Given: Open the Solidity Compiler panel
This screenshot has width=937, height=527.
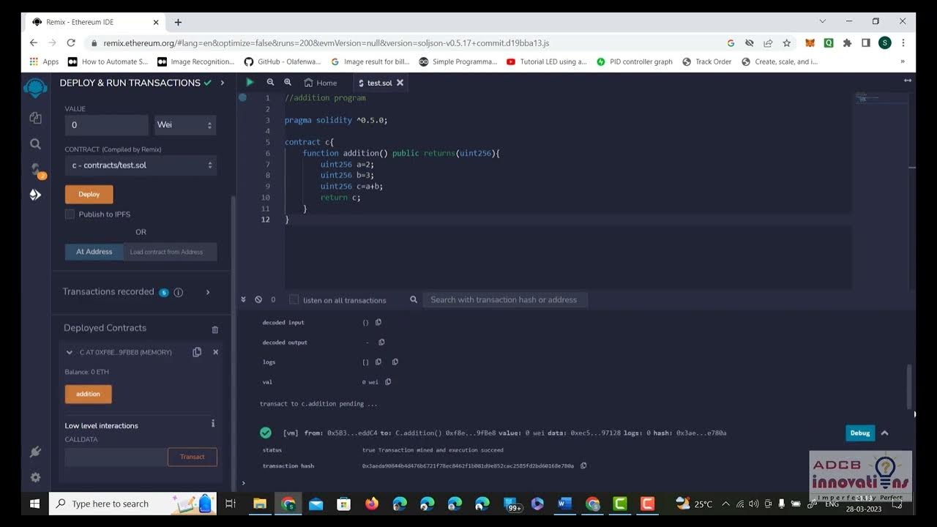Looking at the screenshot, I should [35, 169].
